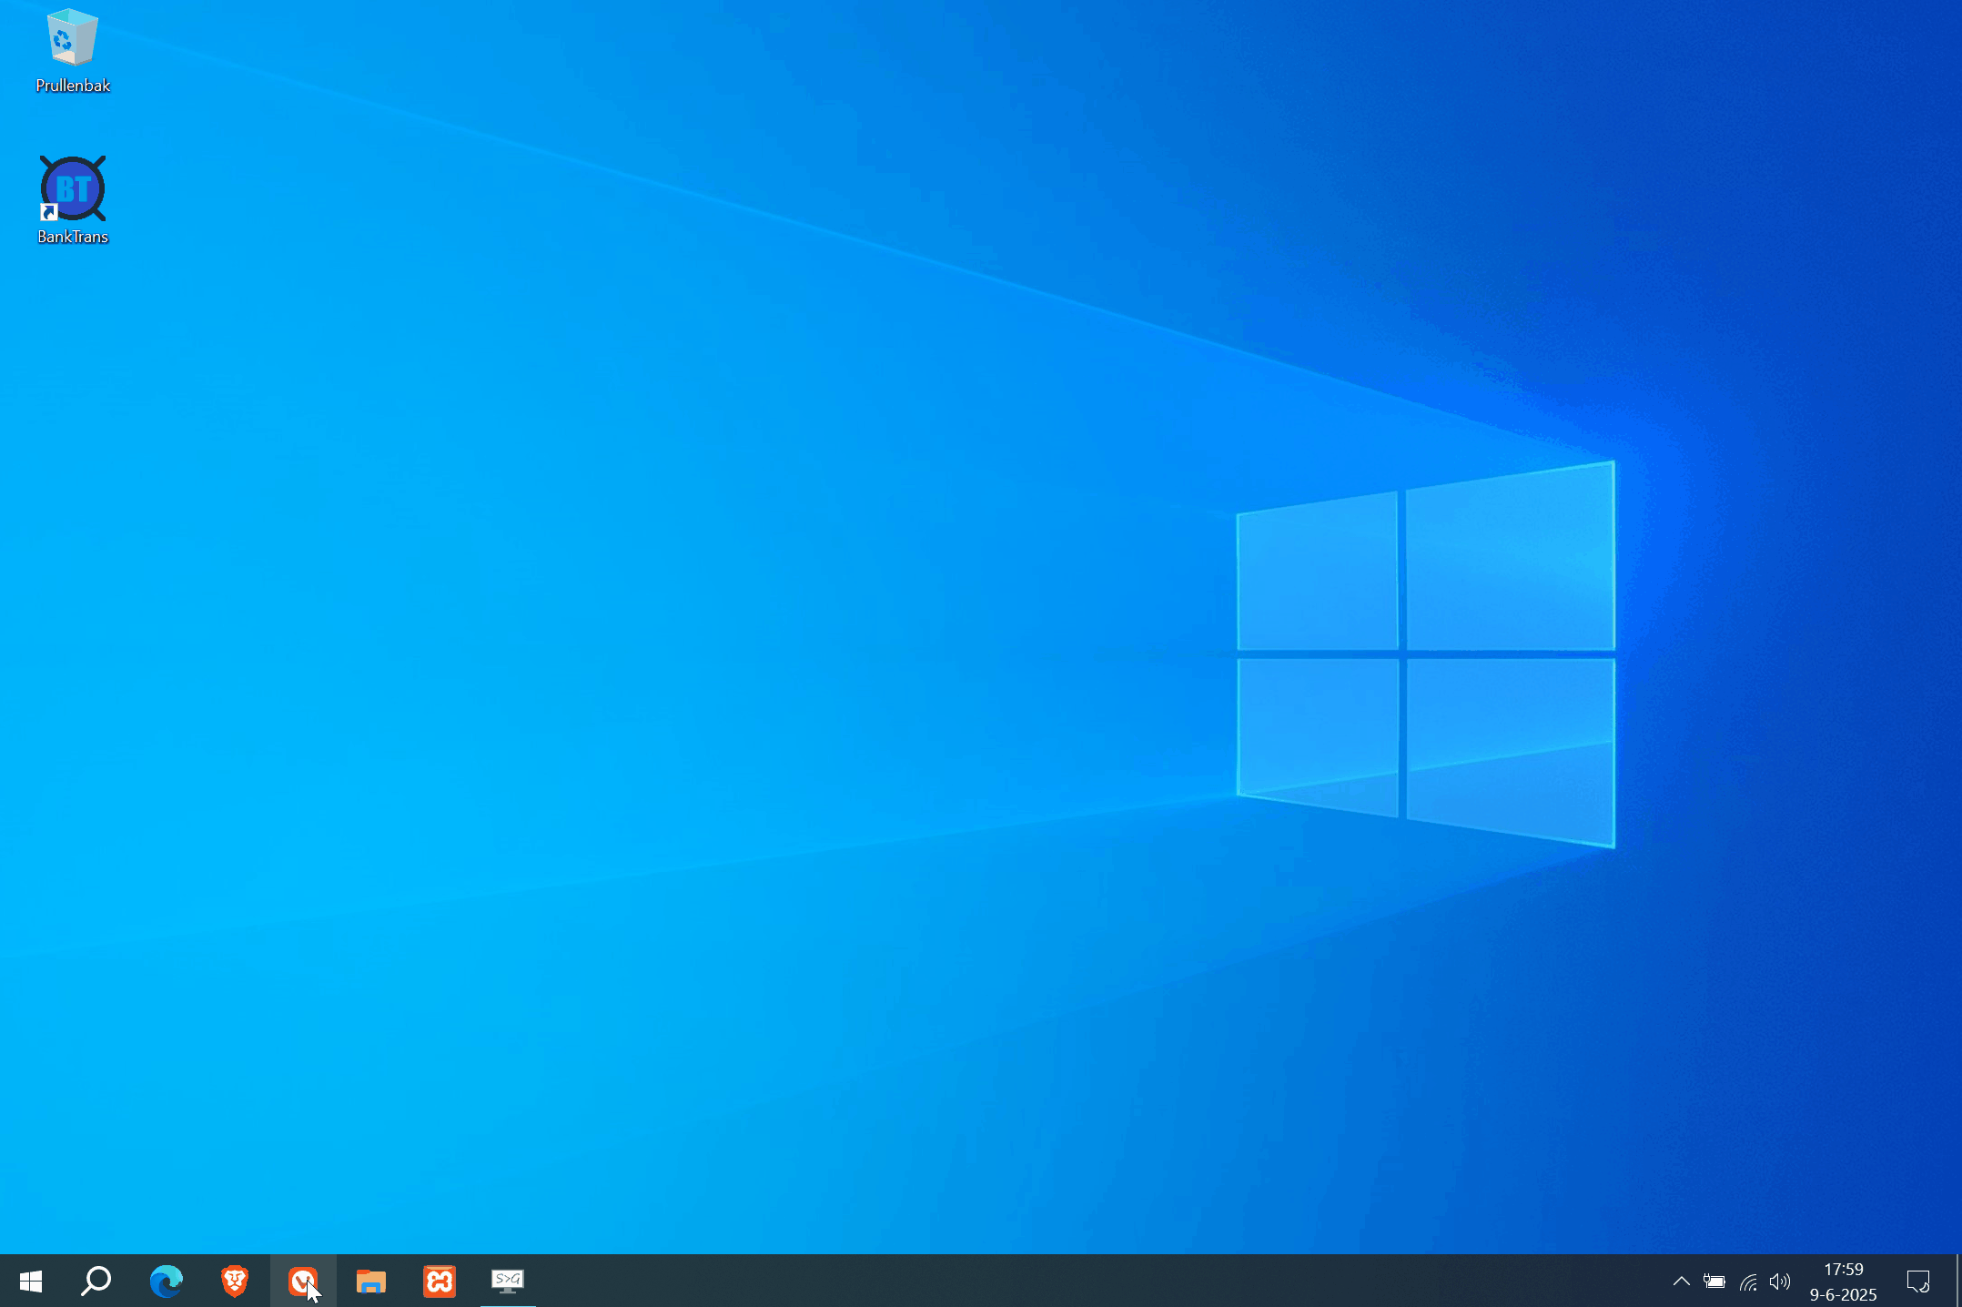Open Vivaldi browser from the taskbar

point(302,1282)
